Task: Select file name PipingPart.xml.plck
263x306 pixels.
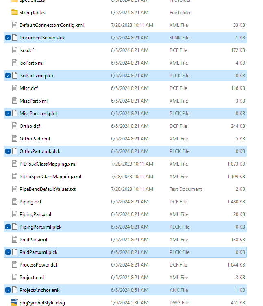Action: [x=41, y=227]
